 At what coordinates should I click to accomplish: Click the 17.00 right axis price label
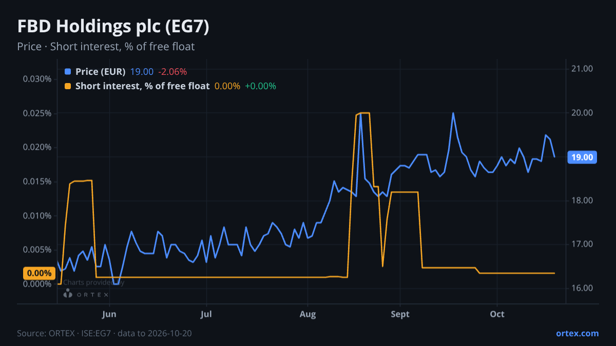coord(583,245)
